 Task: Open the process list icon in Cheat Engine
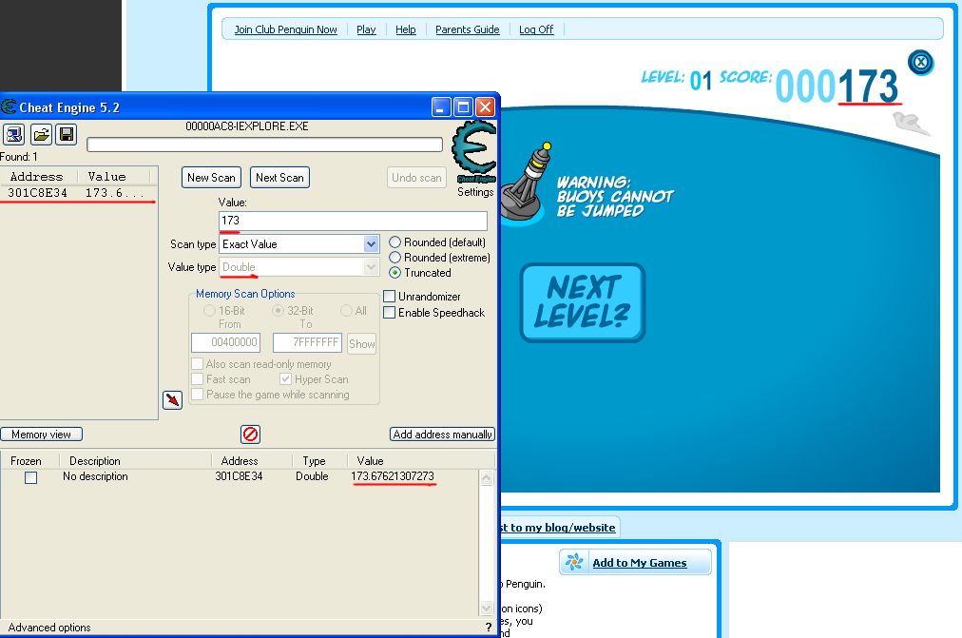pyautogui.click(x=13, y=134)
